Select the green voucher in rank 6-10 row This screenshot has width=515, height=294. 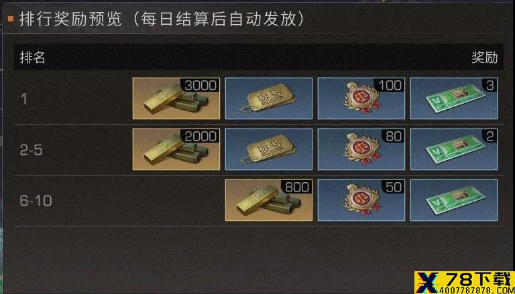click(x=454, y=200)
